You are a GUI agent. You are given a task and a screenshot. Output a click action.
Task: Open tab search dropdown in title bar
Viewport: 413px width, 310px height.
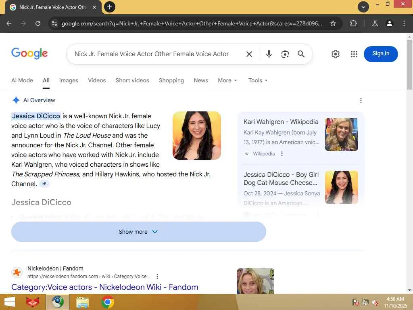pyautogui.click(x=363, y=7)
